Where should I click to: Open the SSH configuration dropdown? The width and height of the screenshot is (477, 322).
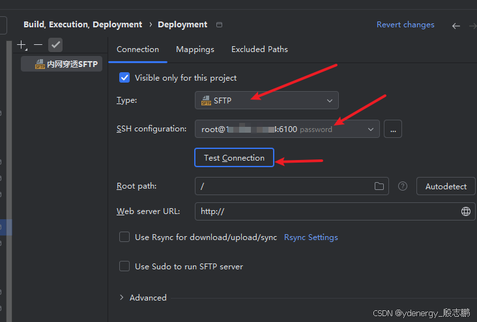(287, 129)
